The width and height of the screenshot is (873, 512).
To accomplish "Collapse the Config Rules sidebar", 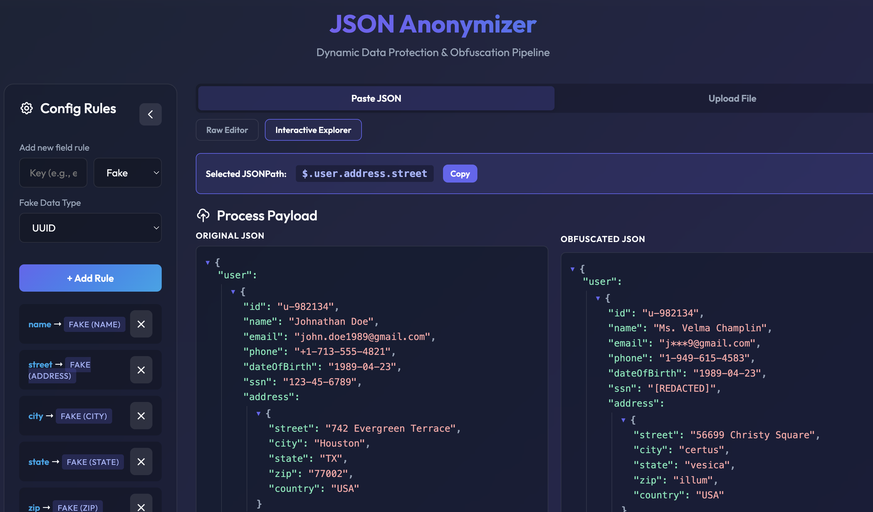I will click(150, 114).
